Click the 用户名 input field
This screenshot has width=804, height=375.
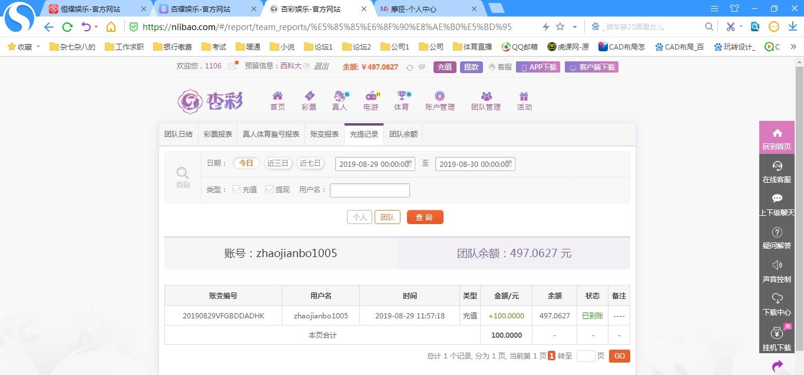click(369, 190)
